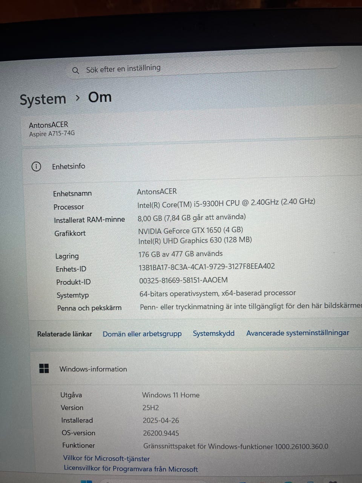Click the "Grafikkort" label

pyautogui.click(x=70, y=234)
